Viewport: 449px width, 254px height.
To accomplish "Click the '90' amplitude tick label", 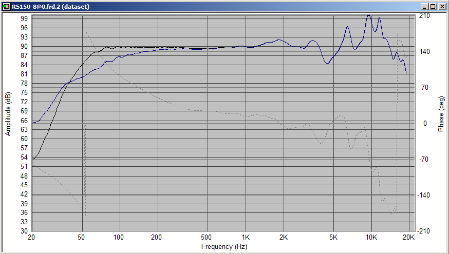I will click(x=24, y=46).
